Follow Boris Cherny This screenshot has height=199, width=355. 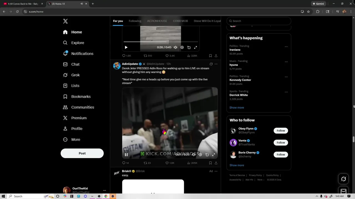click(281, 155)
